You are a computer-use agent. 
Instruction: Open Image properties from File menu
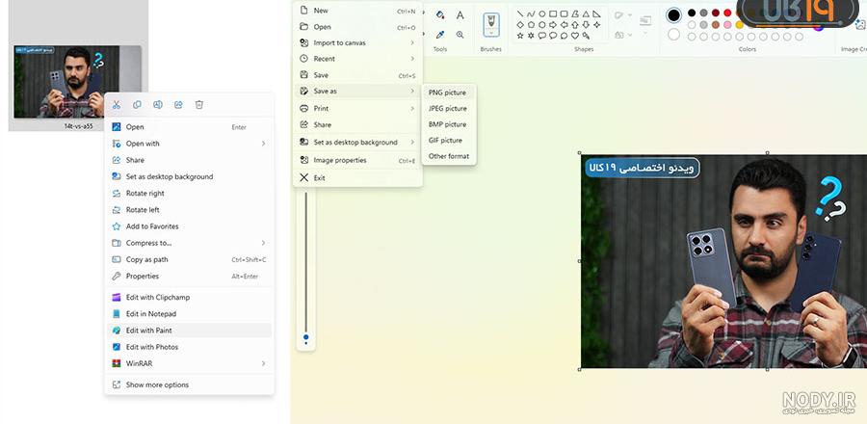(357, 160)
